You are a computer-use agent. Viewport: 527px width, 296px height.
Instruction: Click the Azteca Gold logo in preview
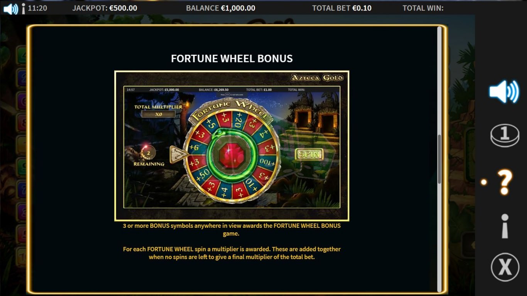pyautogui.click(x=317, y=78)
